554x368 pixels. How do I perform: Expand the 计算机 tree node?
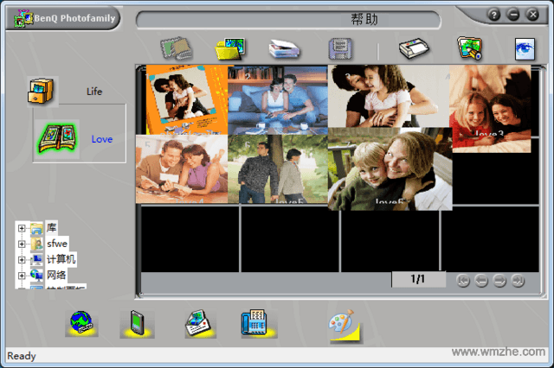point(21,259)
